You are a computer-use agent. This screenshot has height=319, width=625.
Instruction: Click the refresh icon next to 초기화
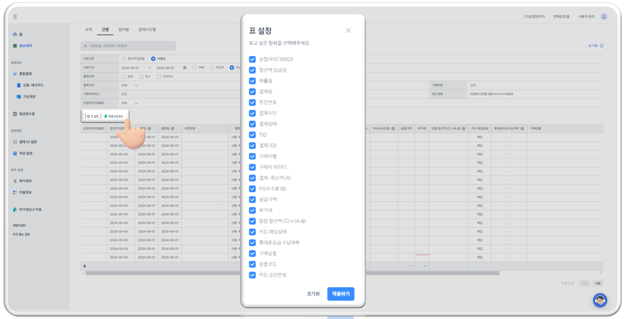click(x=602, y=46)
